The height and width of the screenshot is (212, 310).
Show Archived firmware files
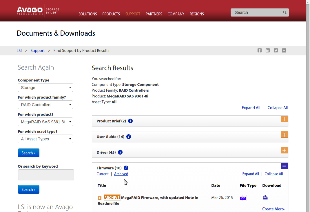tap(121, 174)
